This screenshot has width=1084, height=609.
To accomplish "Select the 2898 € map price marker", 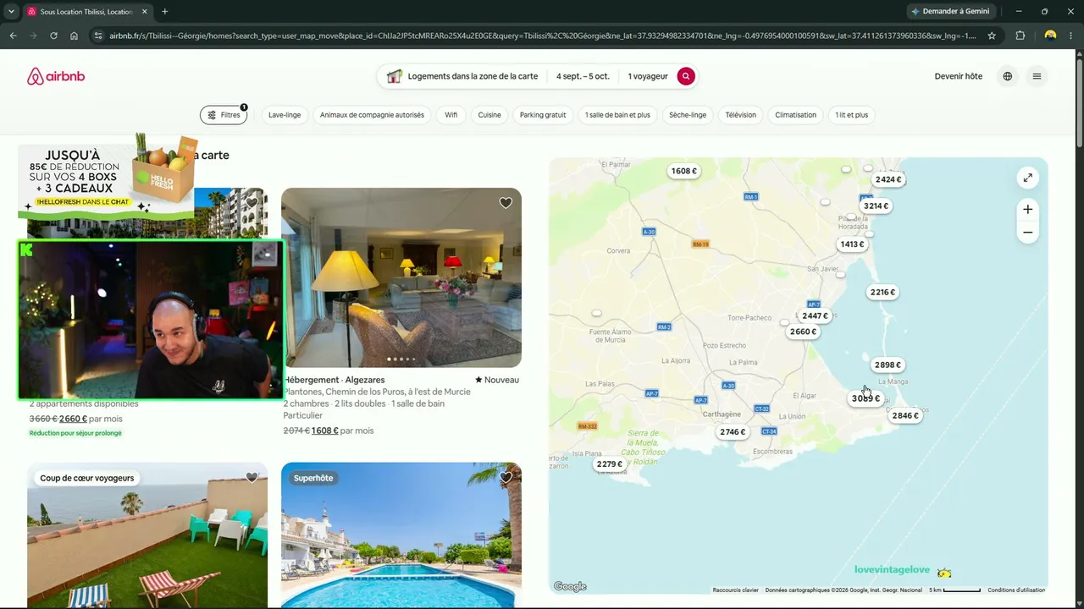I will [x=888, y=365].
